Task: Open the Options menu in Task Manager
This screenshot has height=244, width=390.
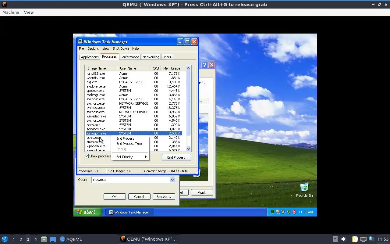Action: click(x=93, y=48)
